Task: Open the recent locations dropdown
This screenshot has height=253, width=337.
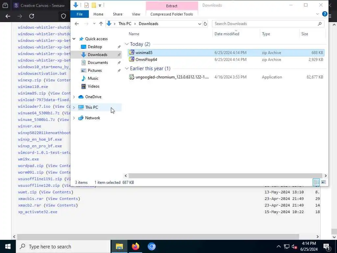Action: [x=94, y=24]
